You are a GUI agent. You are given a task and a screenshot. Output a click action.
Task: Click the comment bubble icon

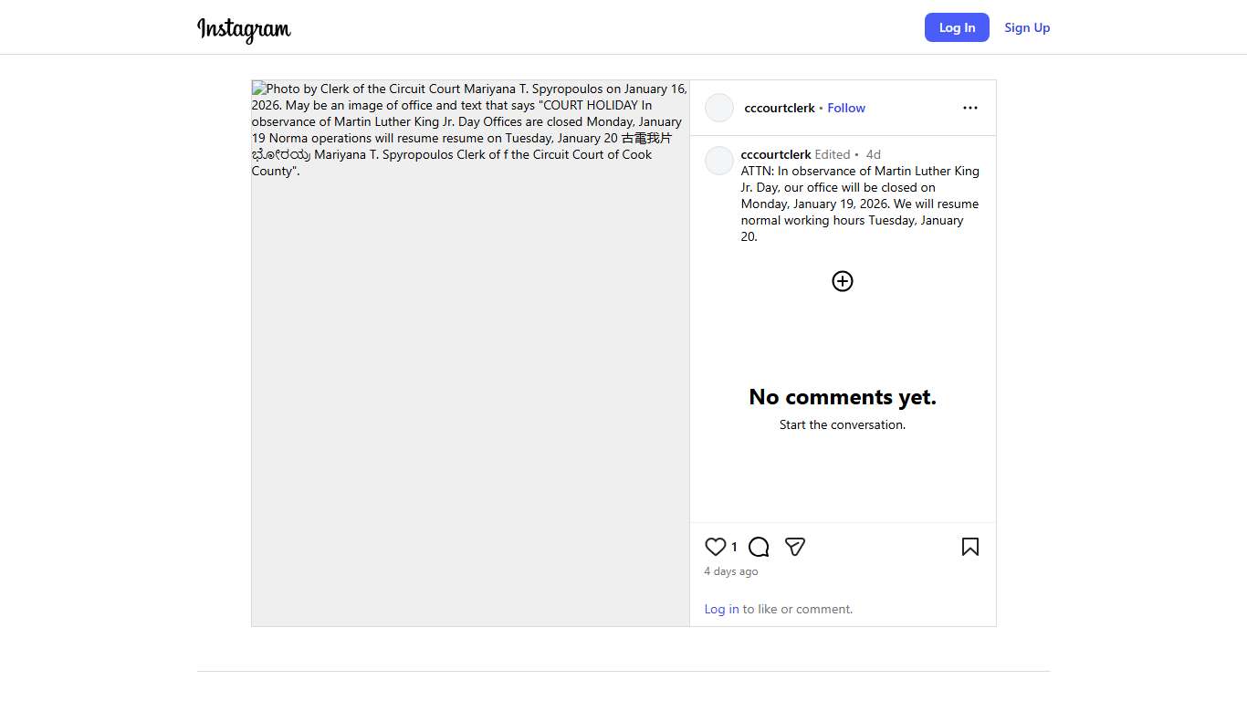coord(759,547)
